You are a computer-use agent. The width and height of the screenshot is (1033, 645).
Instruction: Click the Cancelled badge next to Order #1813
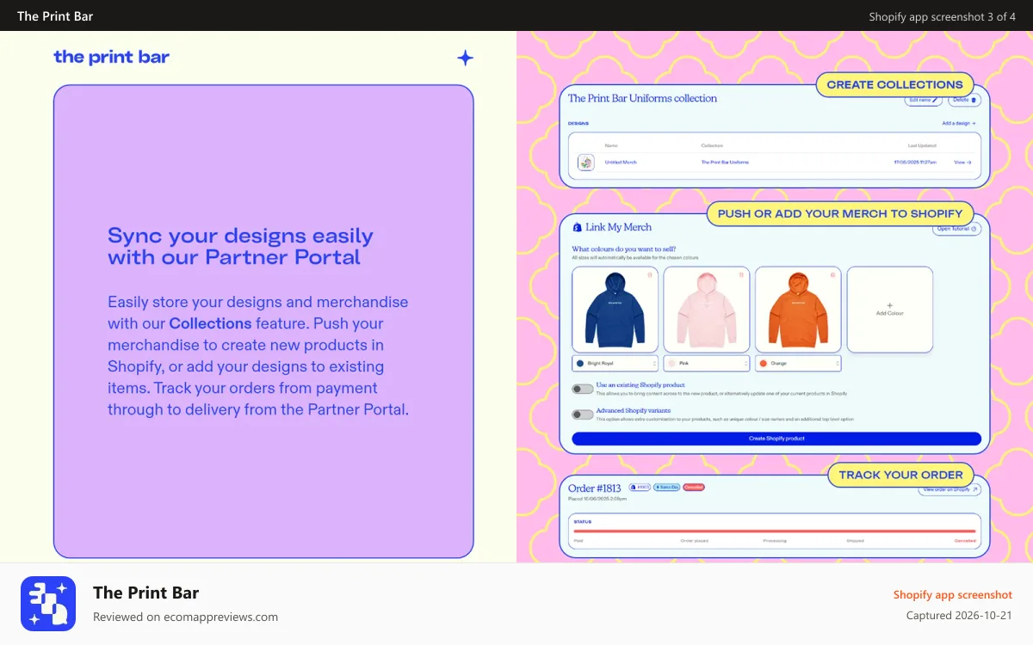click(x=694, y=488)
